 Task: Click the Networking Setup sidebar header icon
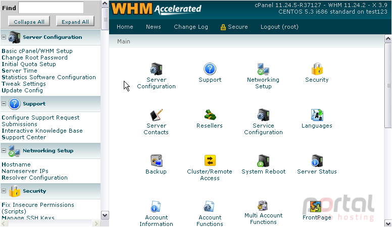coord(14,151)
